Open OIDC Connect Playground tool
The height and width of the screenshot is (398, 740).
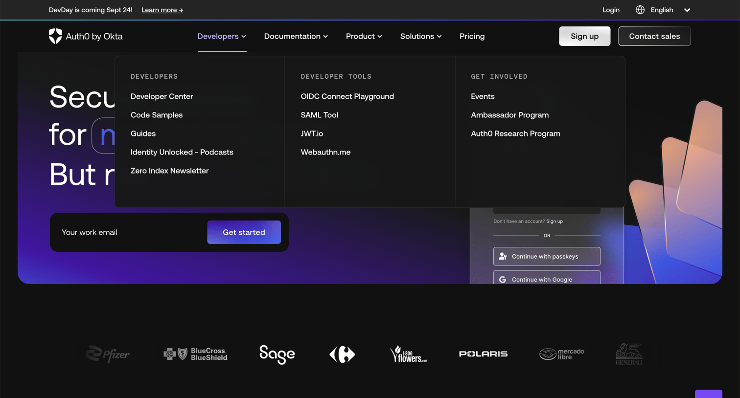347,96
